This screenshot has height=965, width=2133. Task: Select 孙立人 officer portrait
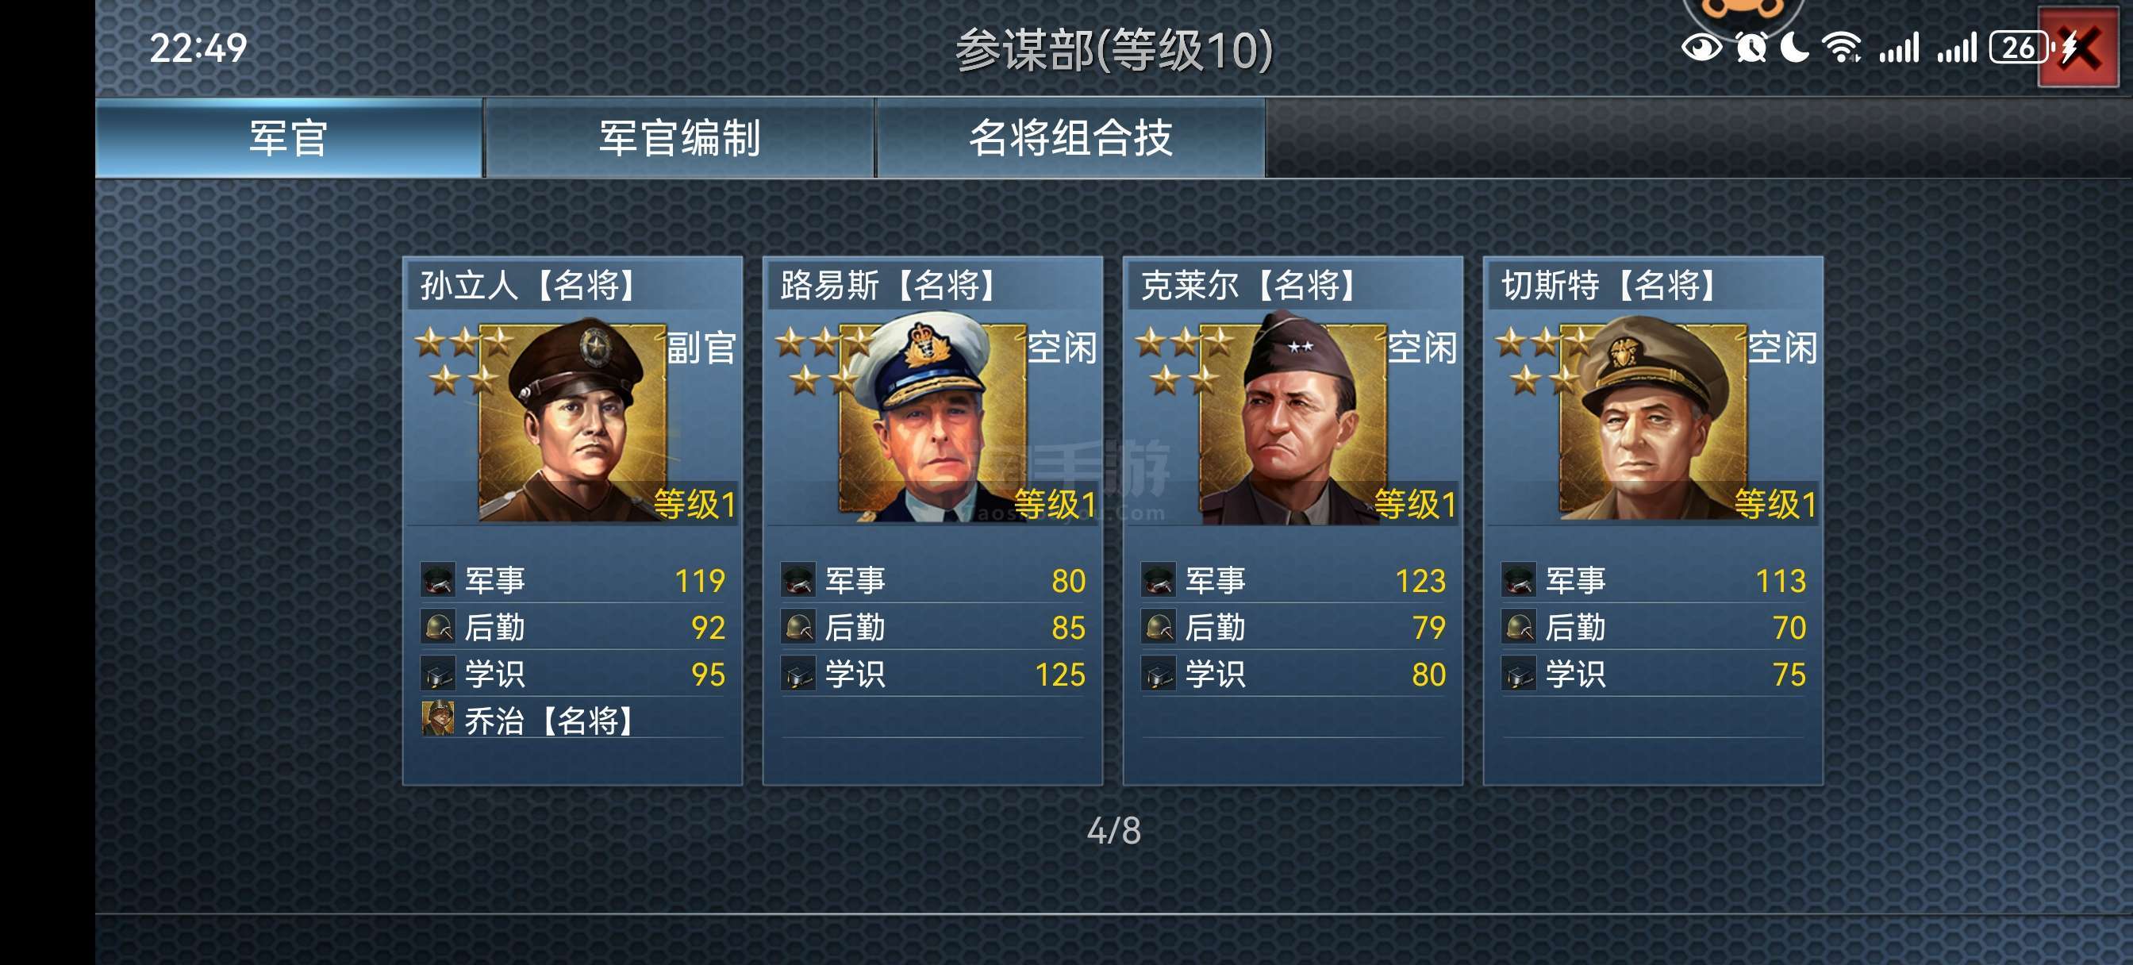[573, 422]
